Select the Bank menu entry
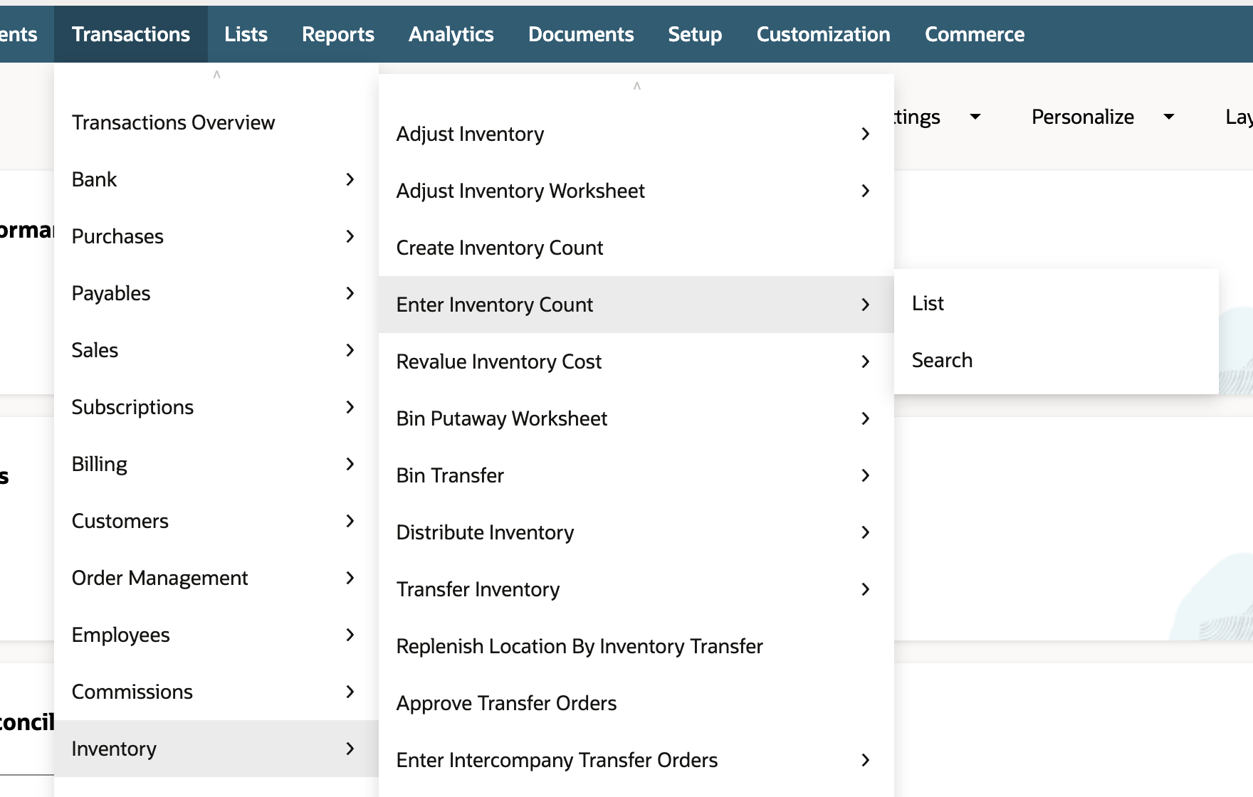 [216, 179]
